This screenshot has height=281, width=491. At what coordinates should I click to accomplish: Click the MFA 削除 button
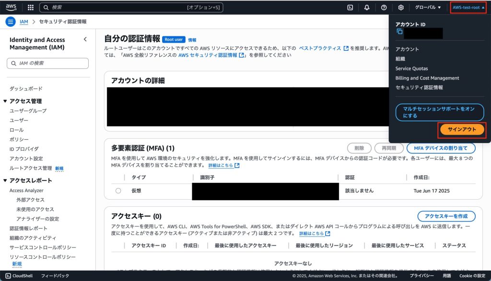[x=359, y=148]
